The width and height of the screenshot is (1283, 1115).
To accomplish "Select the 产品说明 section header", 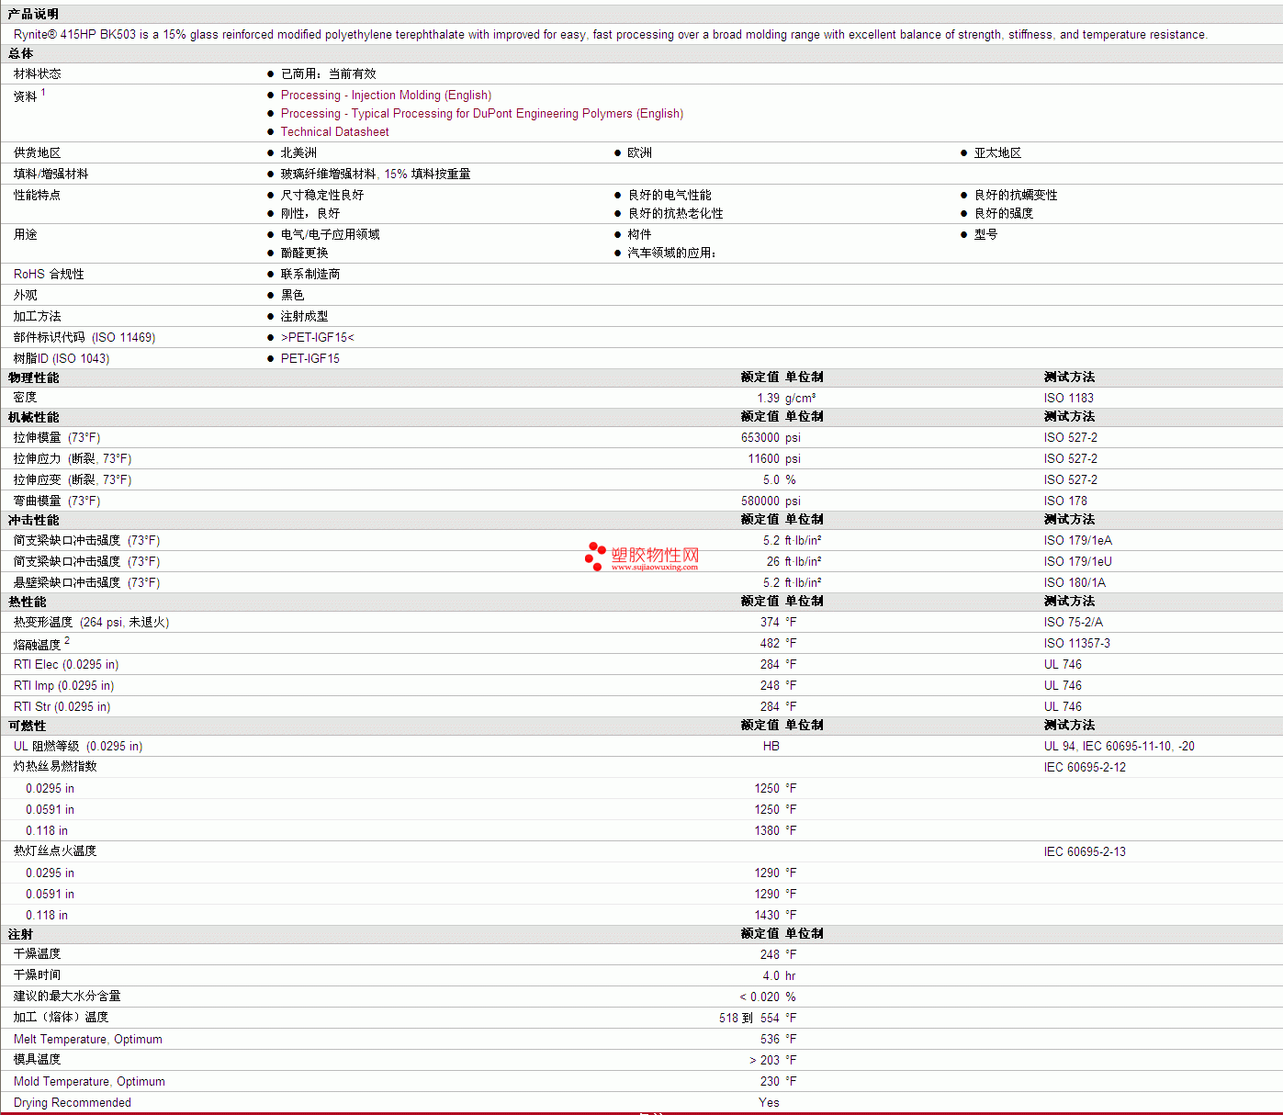I will pyautogui.click(x=33, y=14).
